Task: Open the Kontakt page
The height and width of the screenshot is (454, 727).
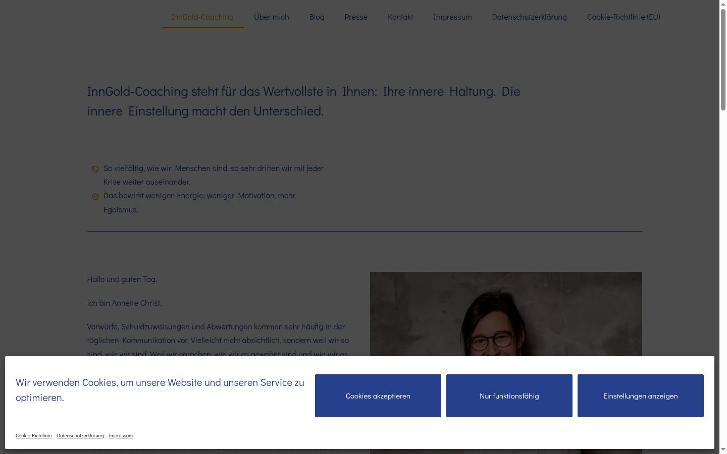Action: point(400,17)
